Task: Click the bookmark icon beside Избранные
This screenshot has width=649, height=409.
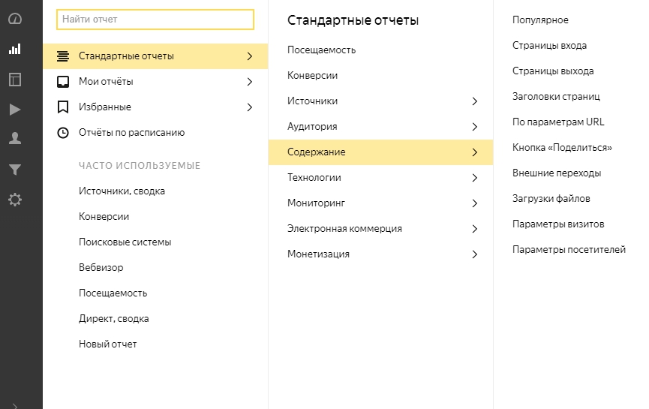Action: pos(63,107)
